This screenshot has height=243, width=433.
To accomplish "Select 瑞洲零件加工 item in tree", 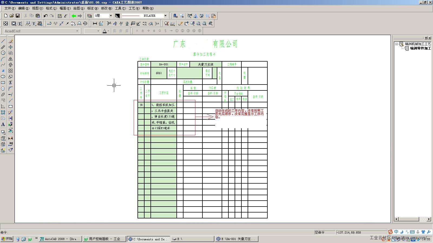I will 420,48.
